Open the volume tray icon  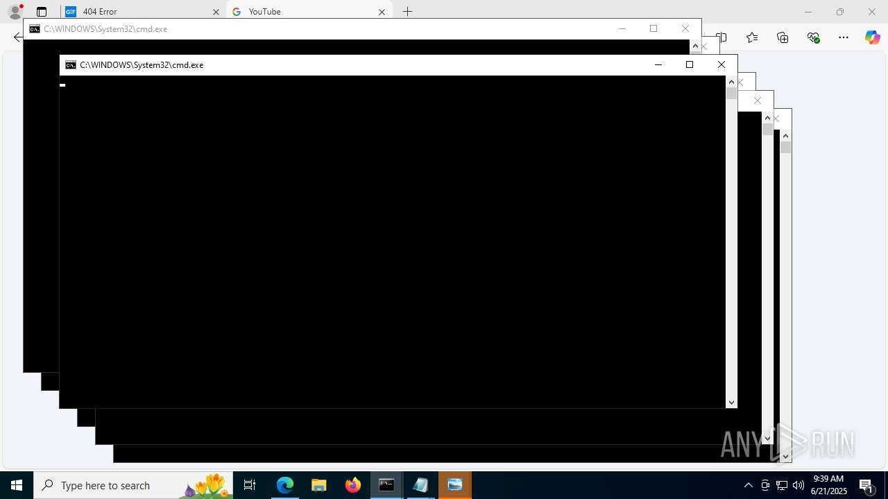click(x=799, y=485)
